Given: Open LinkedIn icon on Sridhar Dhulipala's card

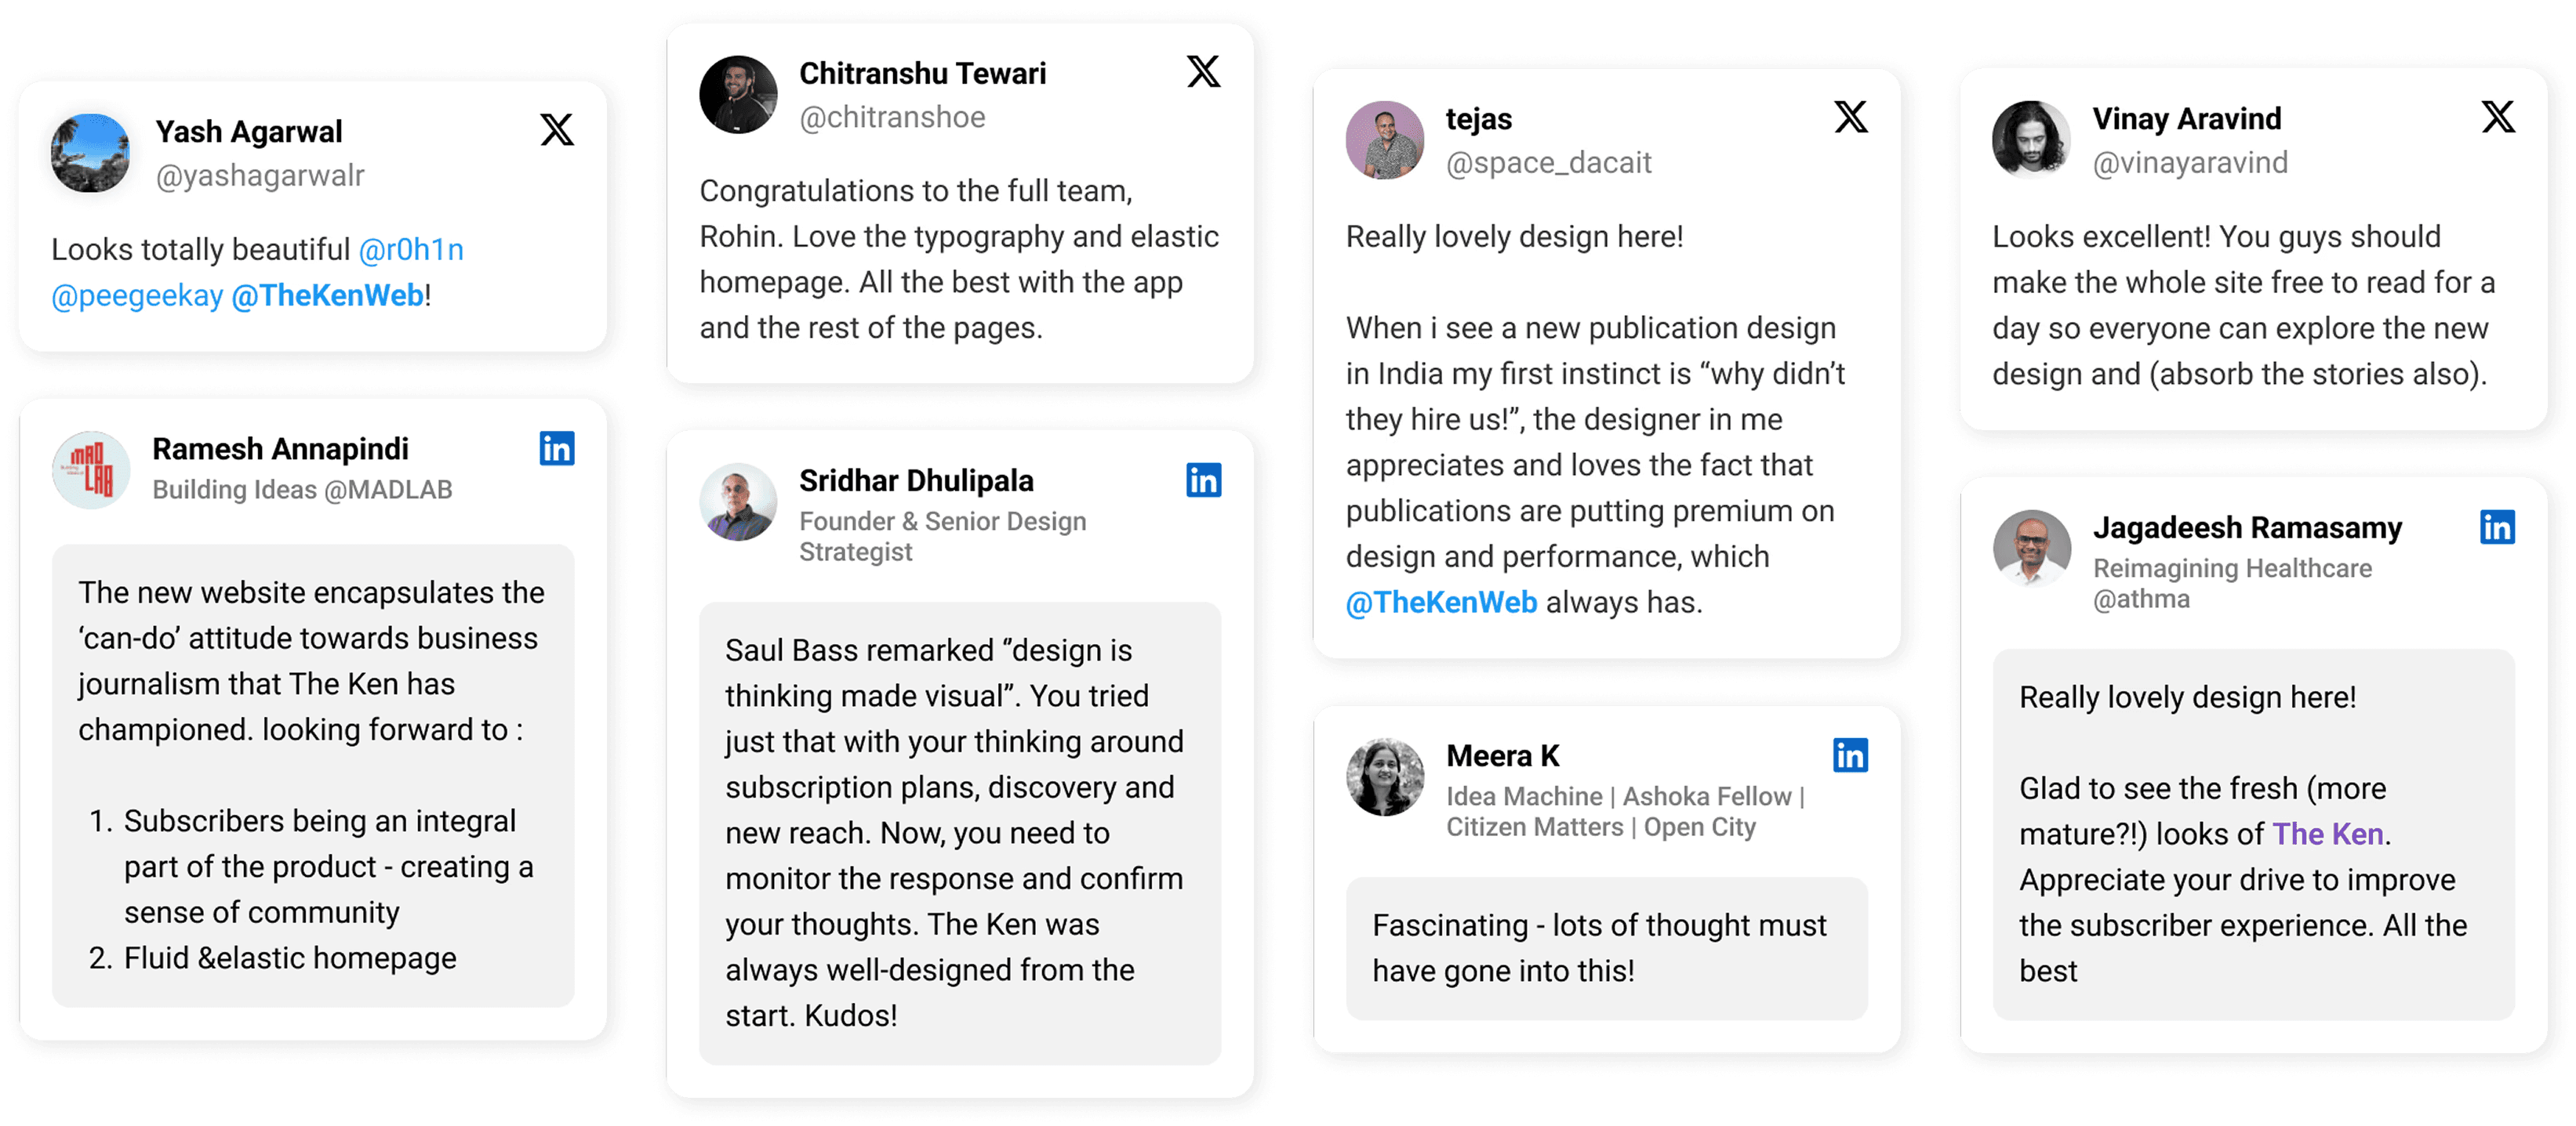Looking at the screenshot, I should pyautogui.click(x=1203, y=480).
